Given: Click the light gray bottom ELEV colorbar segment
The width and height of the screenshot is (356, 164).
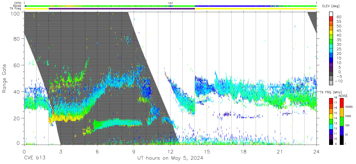Looking at the screenshot, I should click(331, 83).
